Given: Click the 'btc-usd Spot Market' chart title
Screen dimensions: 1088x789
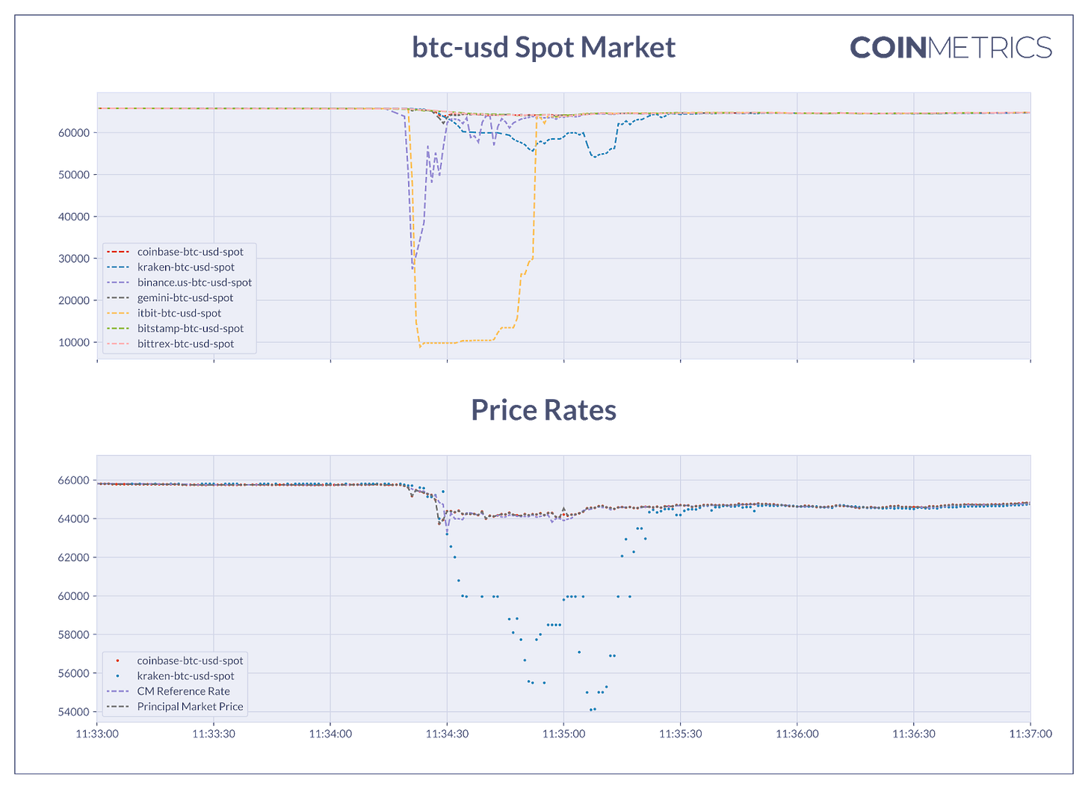Looking at the screenshot, I should click(544, 47).
